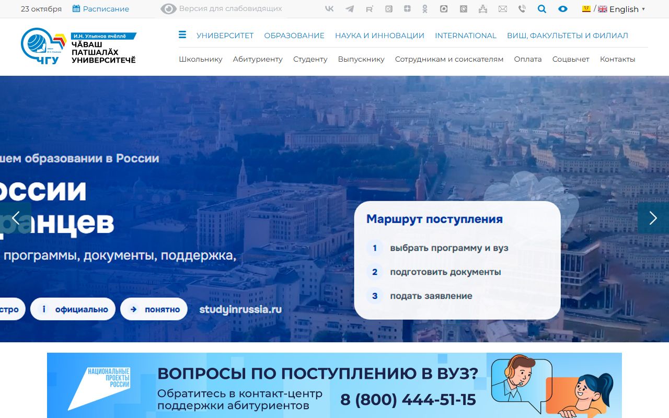Open the email envelope icon
The width and height of the screenshot is (669, 418).
[503, 9]
